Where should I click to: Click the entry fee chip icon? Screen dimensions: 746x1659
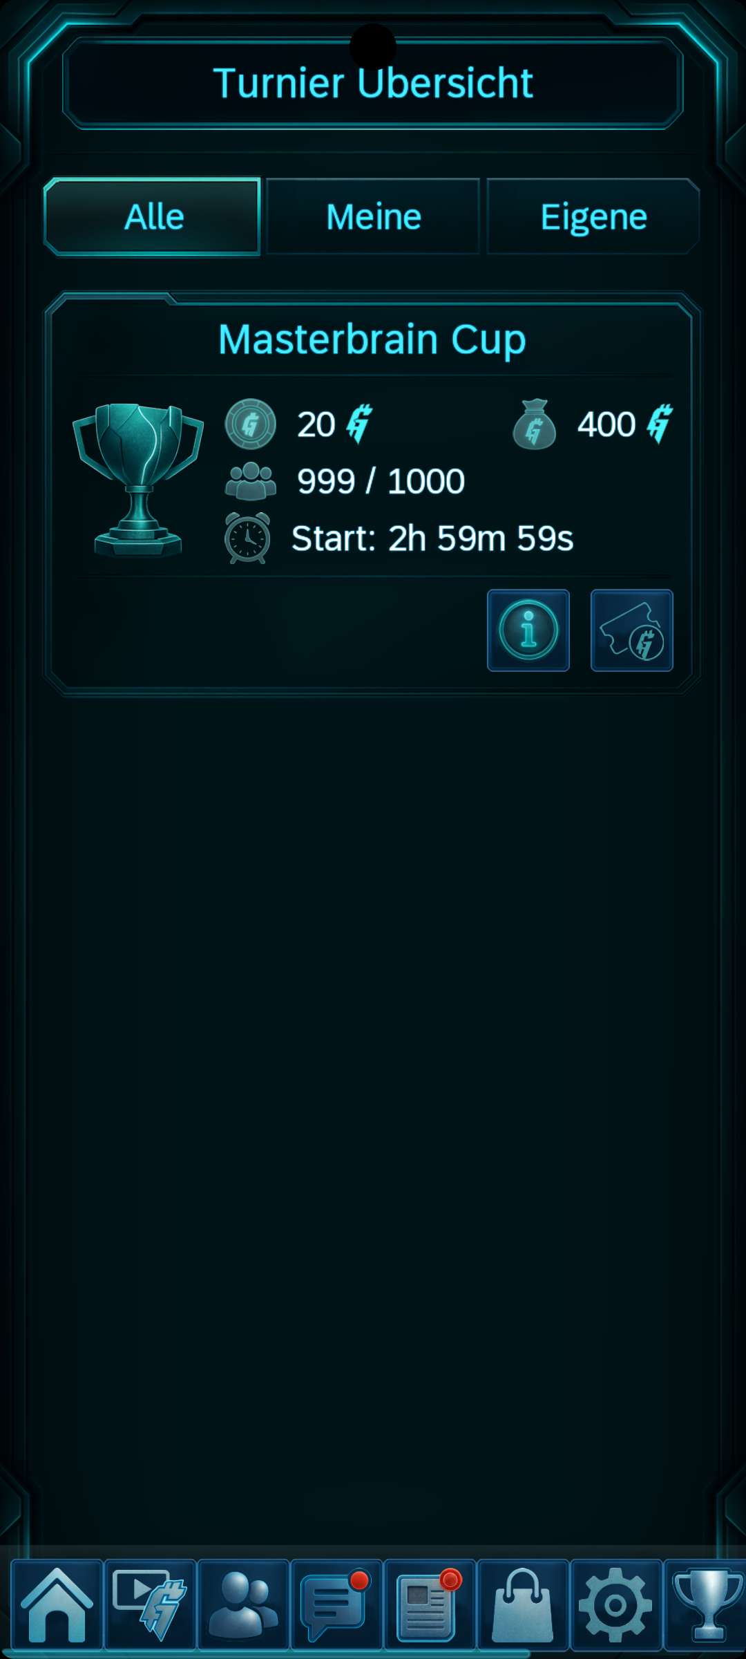point(250,424)
